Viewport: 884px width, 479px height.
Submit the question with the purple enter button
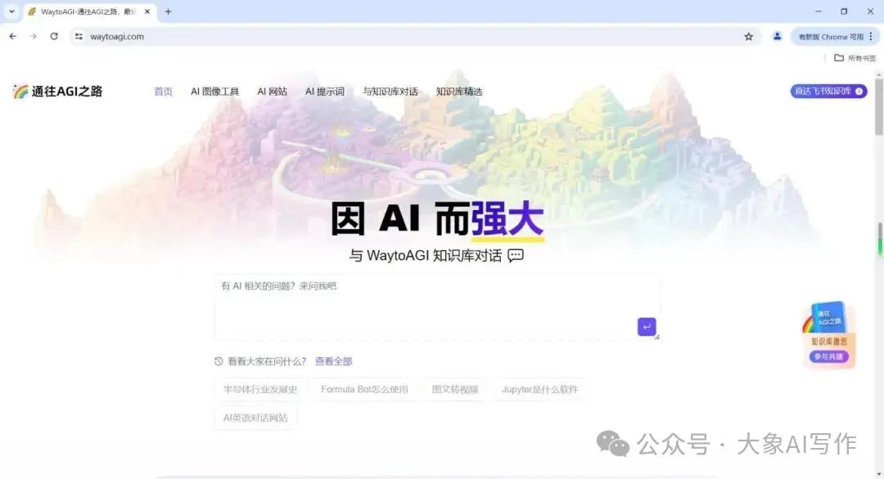coord(647,326)
